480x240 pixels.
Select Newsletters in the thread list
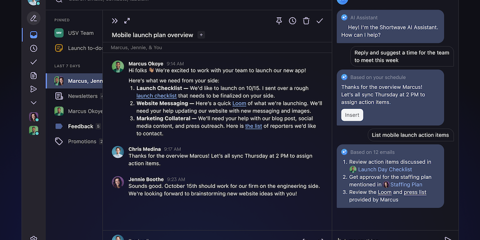[82, 96]
